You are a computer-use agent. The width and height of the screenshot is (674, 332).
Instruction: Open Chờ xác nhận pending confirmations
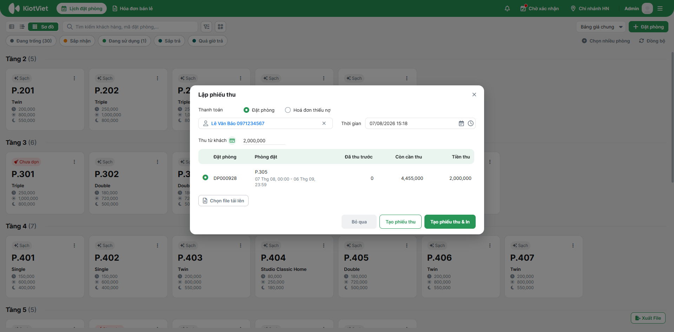pos(540,8)
